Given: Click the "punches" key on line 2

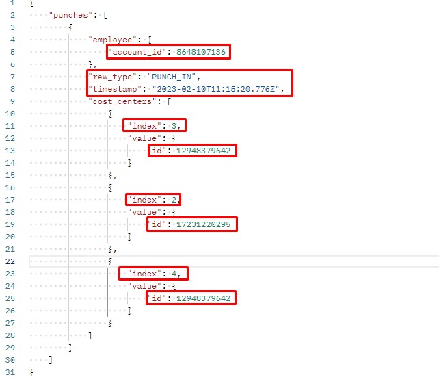Looking at the screenshot, I should (x=68, y=14).
